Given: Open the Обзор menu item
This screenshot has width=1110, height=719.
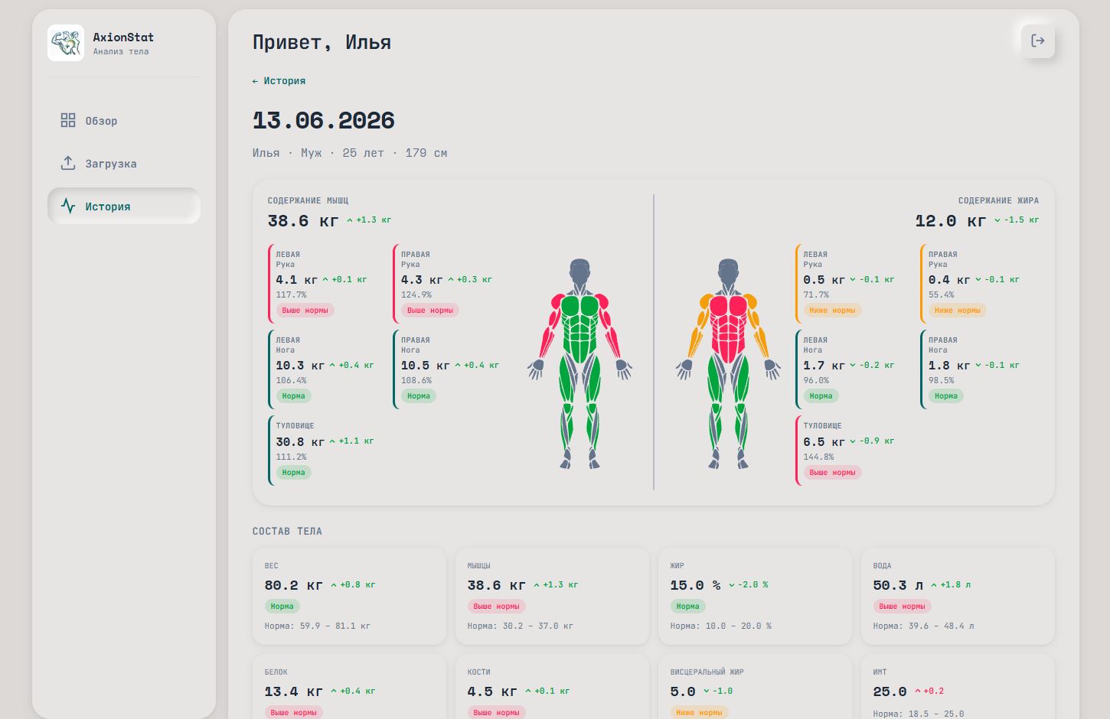Looking at the screenshot, I should click(124, 120).
